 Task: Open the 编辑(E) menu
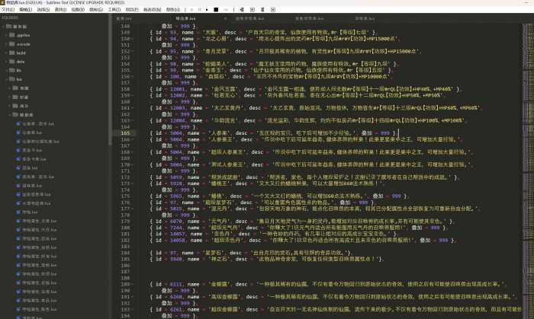(25, 10)
